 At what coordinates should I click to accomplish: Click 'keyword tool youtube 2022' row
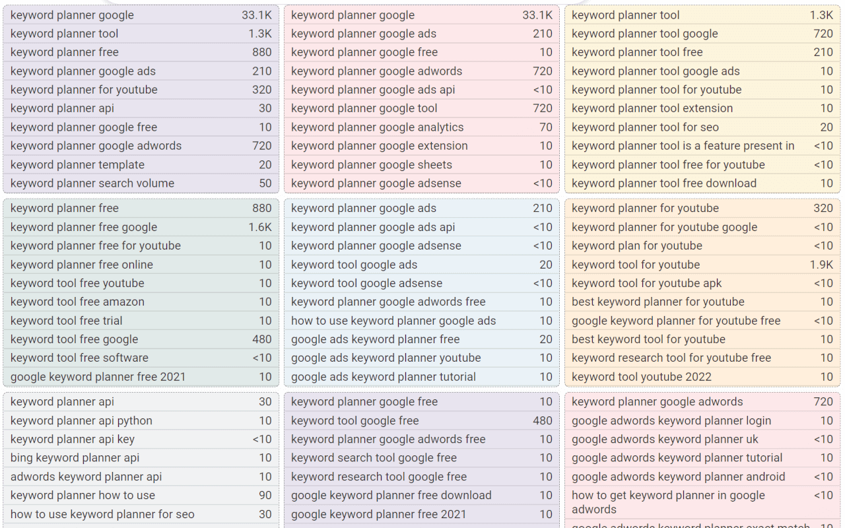(x=702, y=377)
